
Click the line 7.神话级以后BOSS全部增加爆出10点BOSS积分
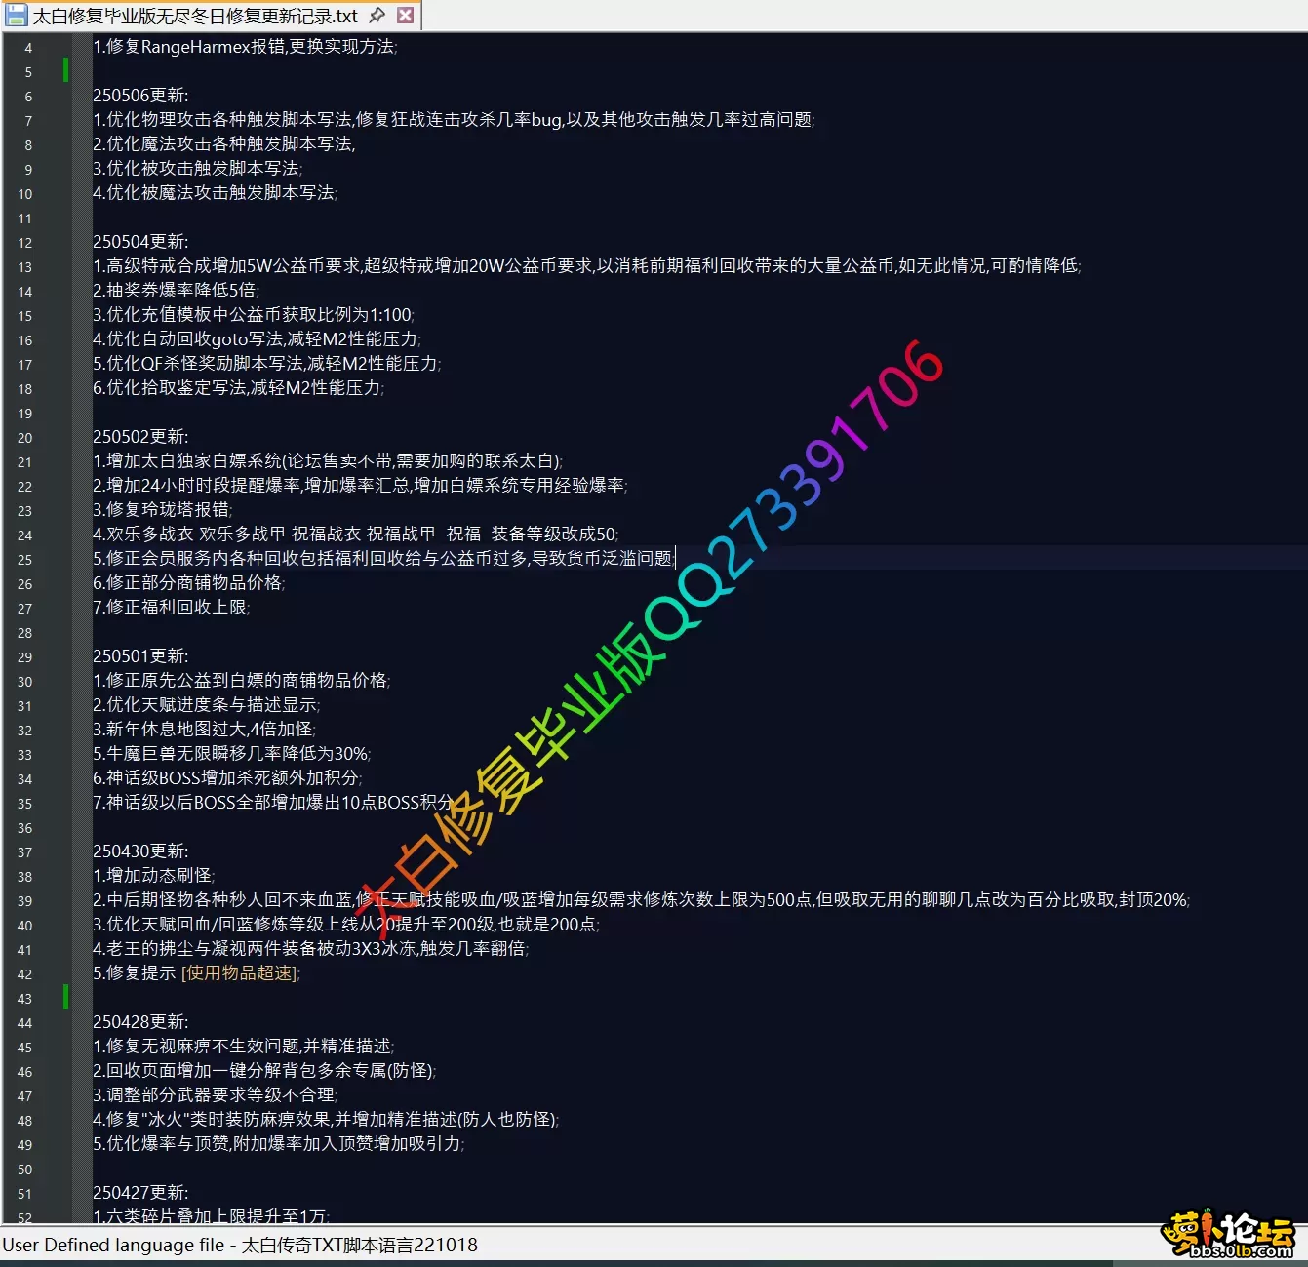273,803
